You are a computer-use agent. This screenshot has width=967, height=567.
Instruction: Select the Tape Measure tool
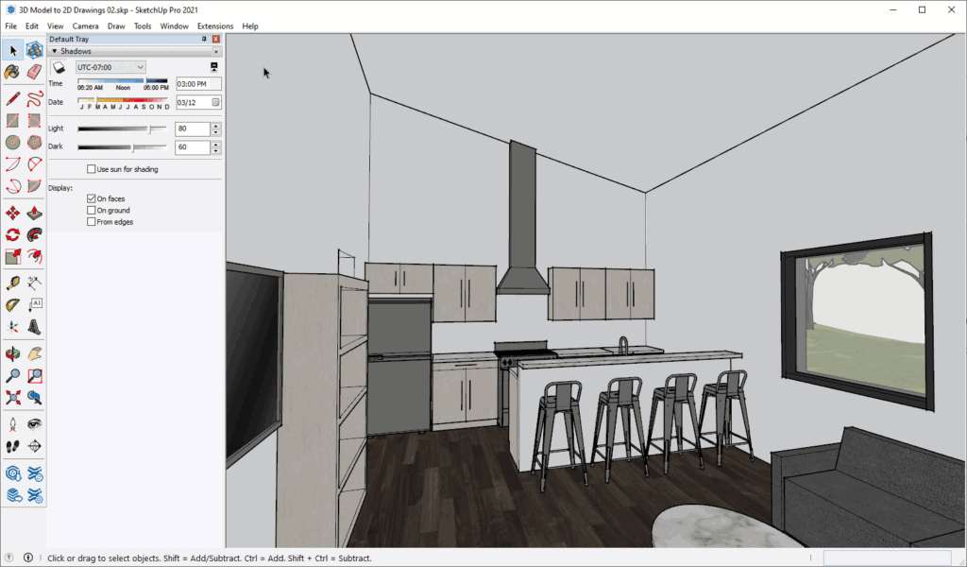point(11,282)
